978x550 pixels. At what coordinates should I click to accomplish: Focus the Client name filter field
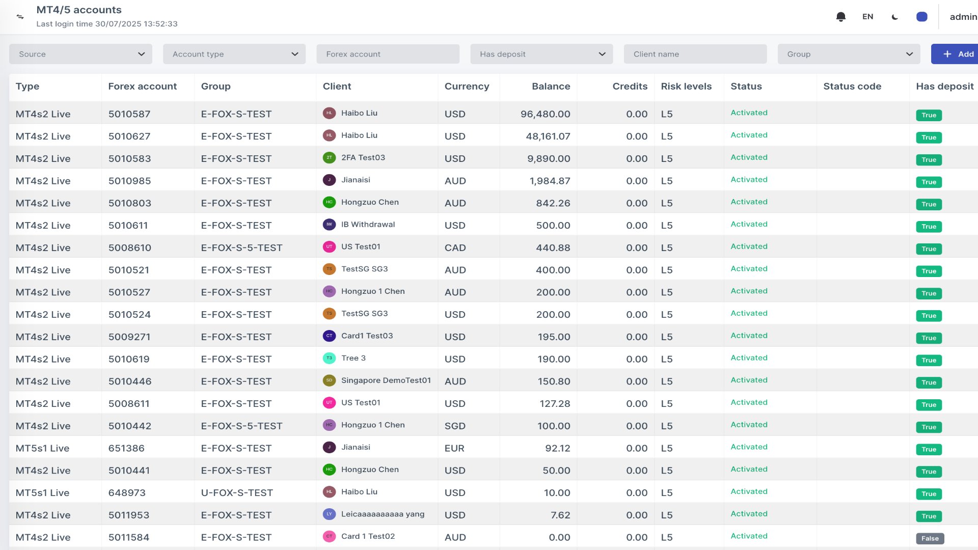(x=695, y=54)
